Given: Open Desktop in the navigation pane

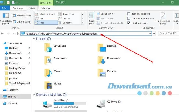Looking at the screenshot, I should [11, 48].
